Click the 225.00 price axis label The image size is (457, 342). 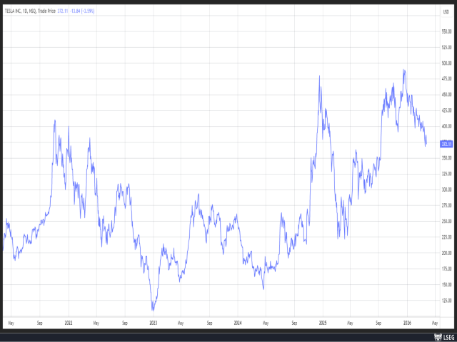(x=447, y=237)
